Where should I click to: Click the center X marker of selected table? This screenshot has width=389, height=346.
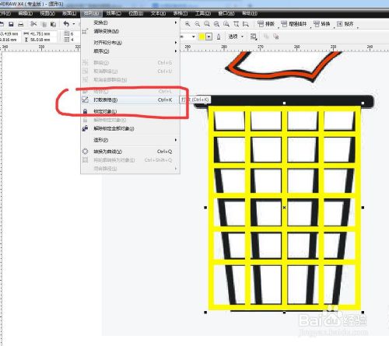click(x=284, y=208)
